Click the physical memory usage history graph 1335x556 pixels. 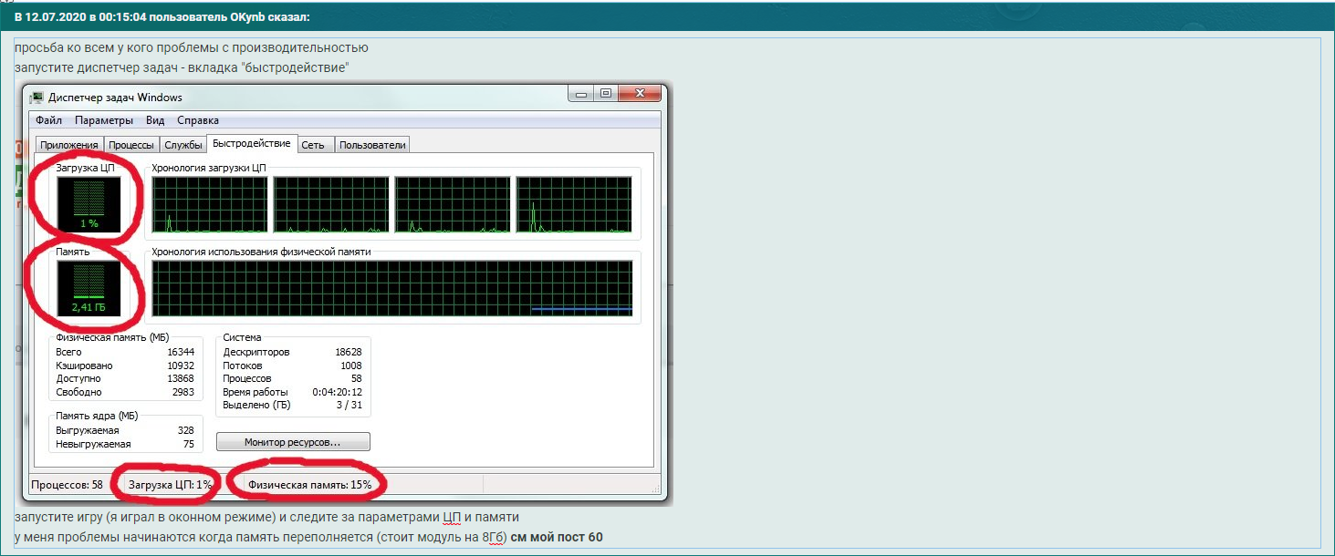point(391,288)
